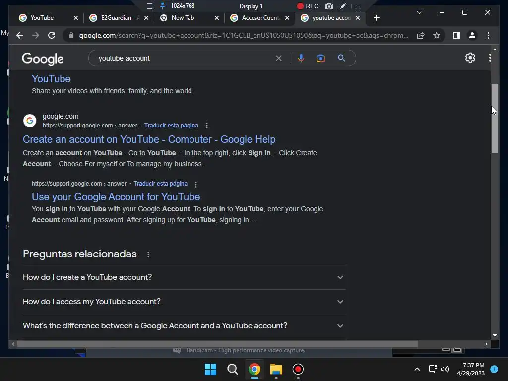This screenshot has width=508, height=381.
Task: Go to Google home logo
Action: click(43, 59)
